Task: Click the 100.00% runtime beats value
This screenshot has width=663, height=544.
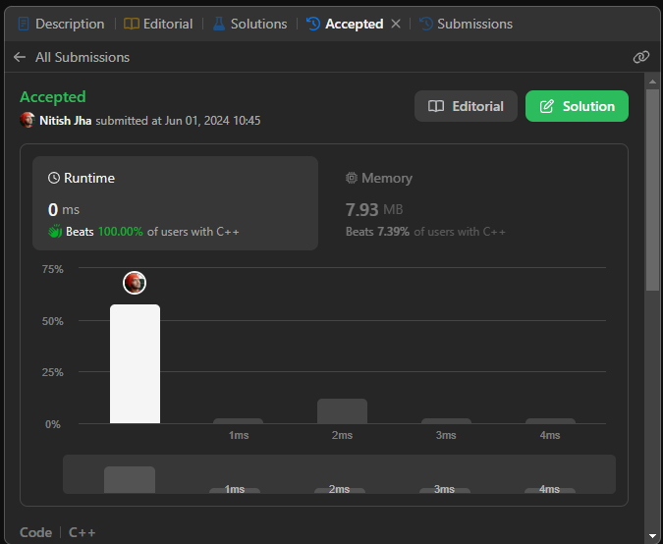Action: [121, 232]
